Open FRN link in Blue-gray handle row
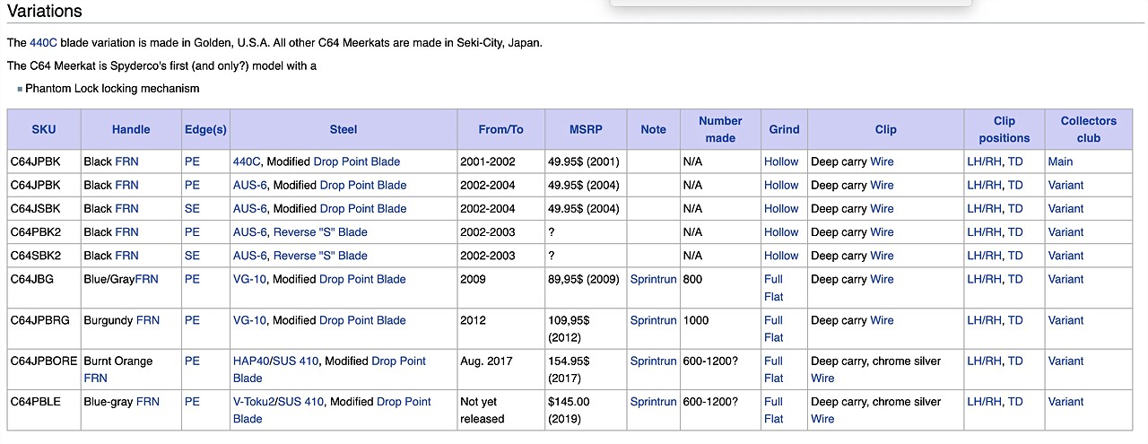1148x444 pixels. click(x=148, y=402)
